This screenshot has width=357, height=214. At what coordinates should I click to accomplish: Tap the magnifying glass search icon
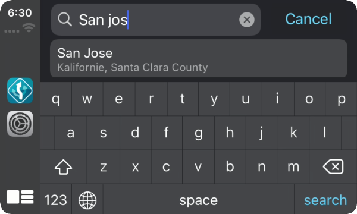65,20
